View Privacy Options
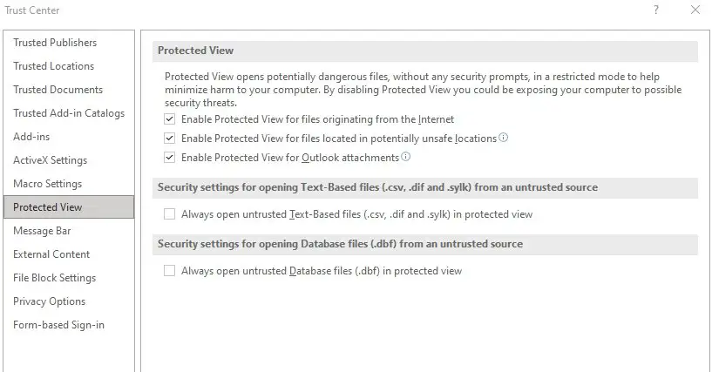The width and height of the screenshot is (712, 372). click(x=49, y=301)
